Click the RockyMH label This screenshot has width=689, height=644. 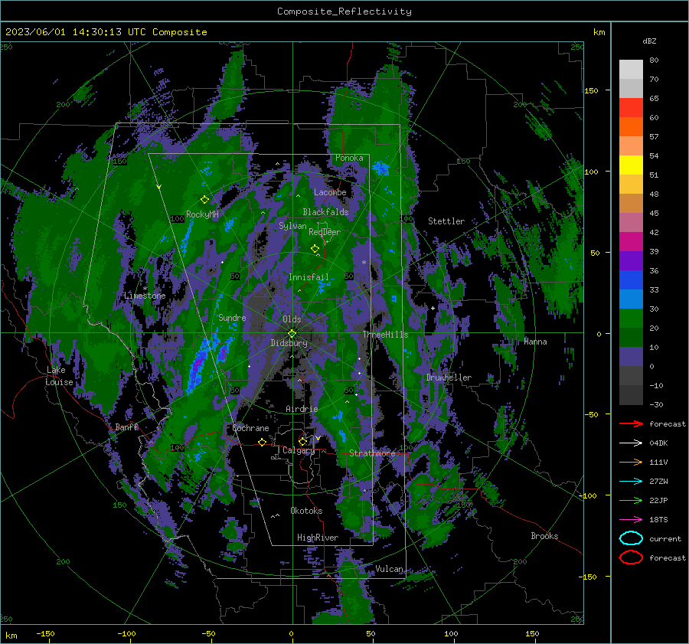coord(202,214)
